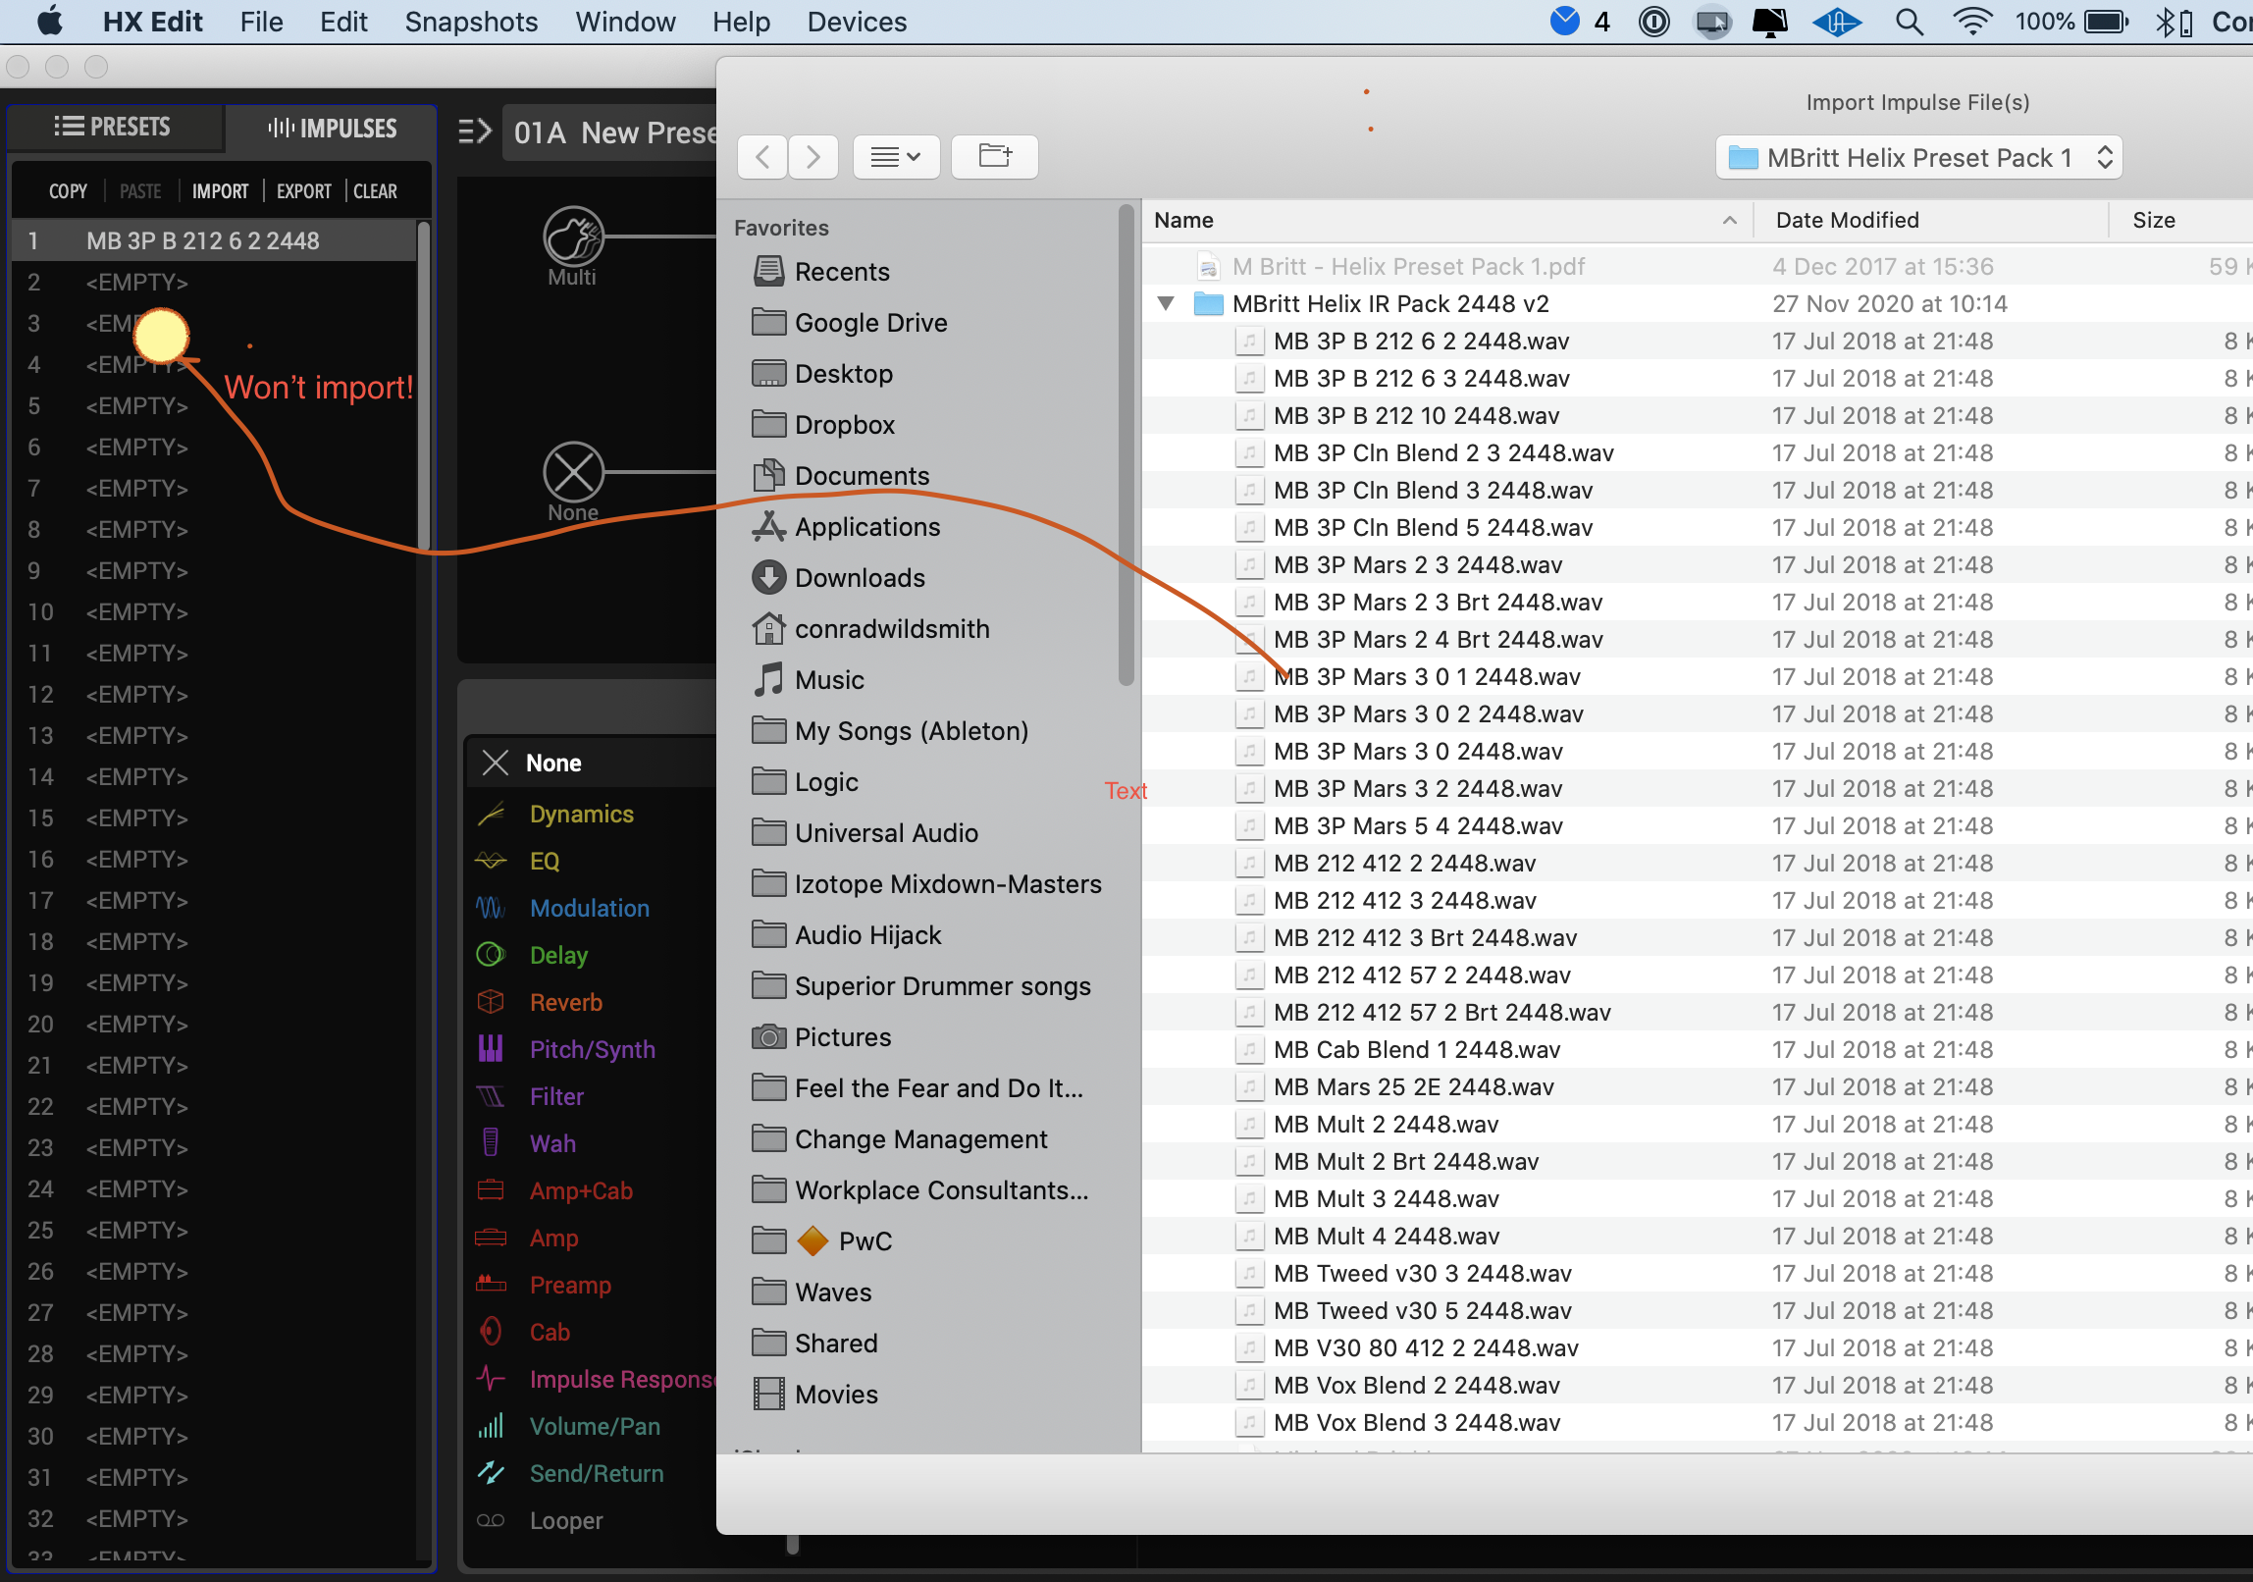This screenshot has height=1582, width=2253.
Task: Collapse MBritt Helix IR Pack folder
Action: point(1166,304)
